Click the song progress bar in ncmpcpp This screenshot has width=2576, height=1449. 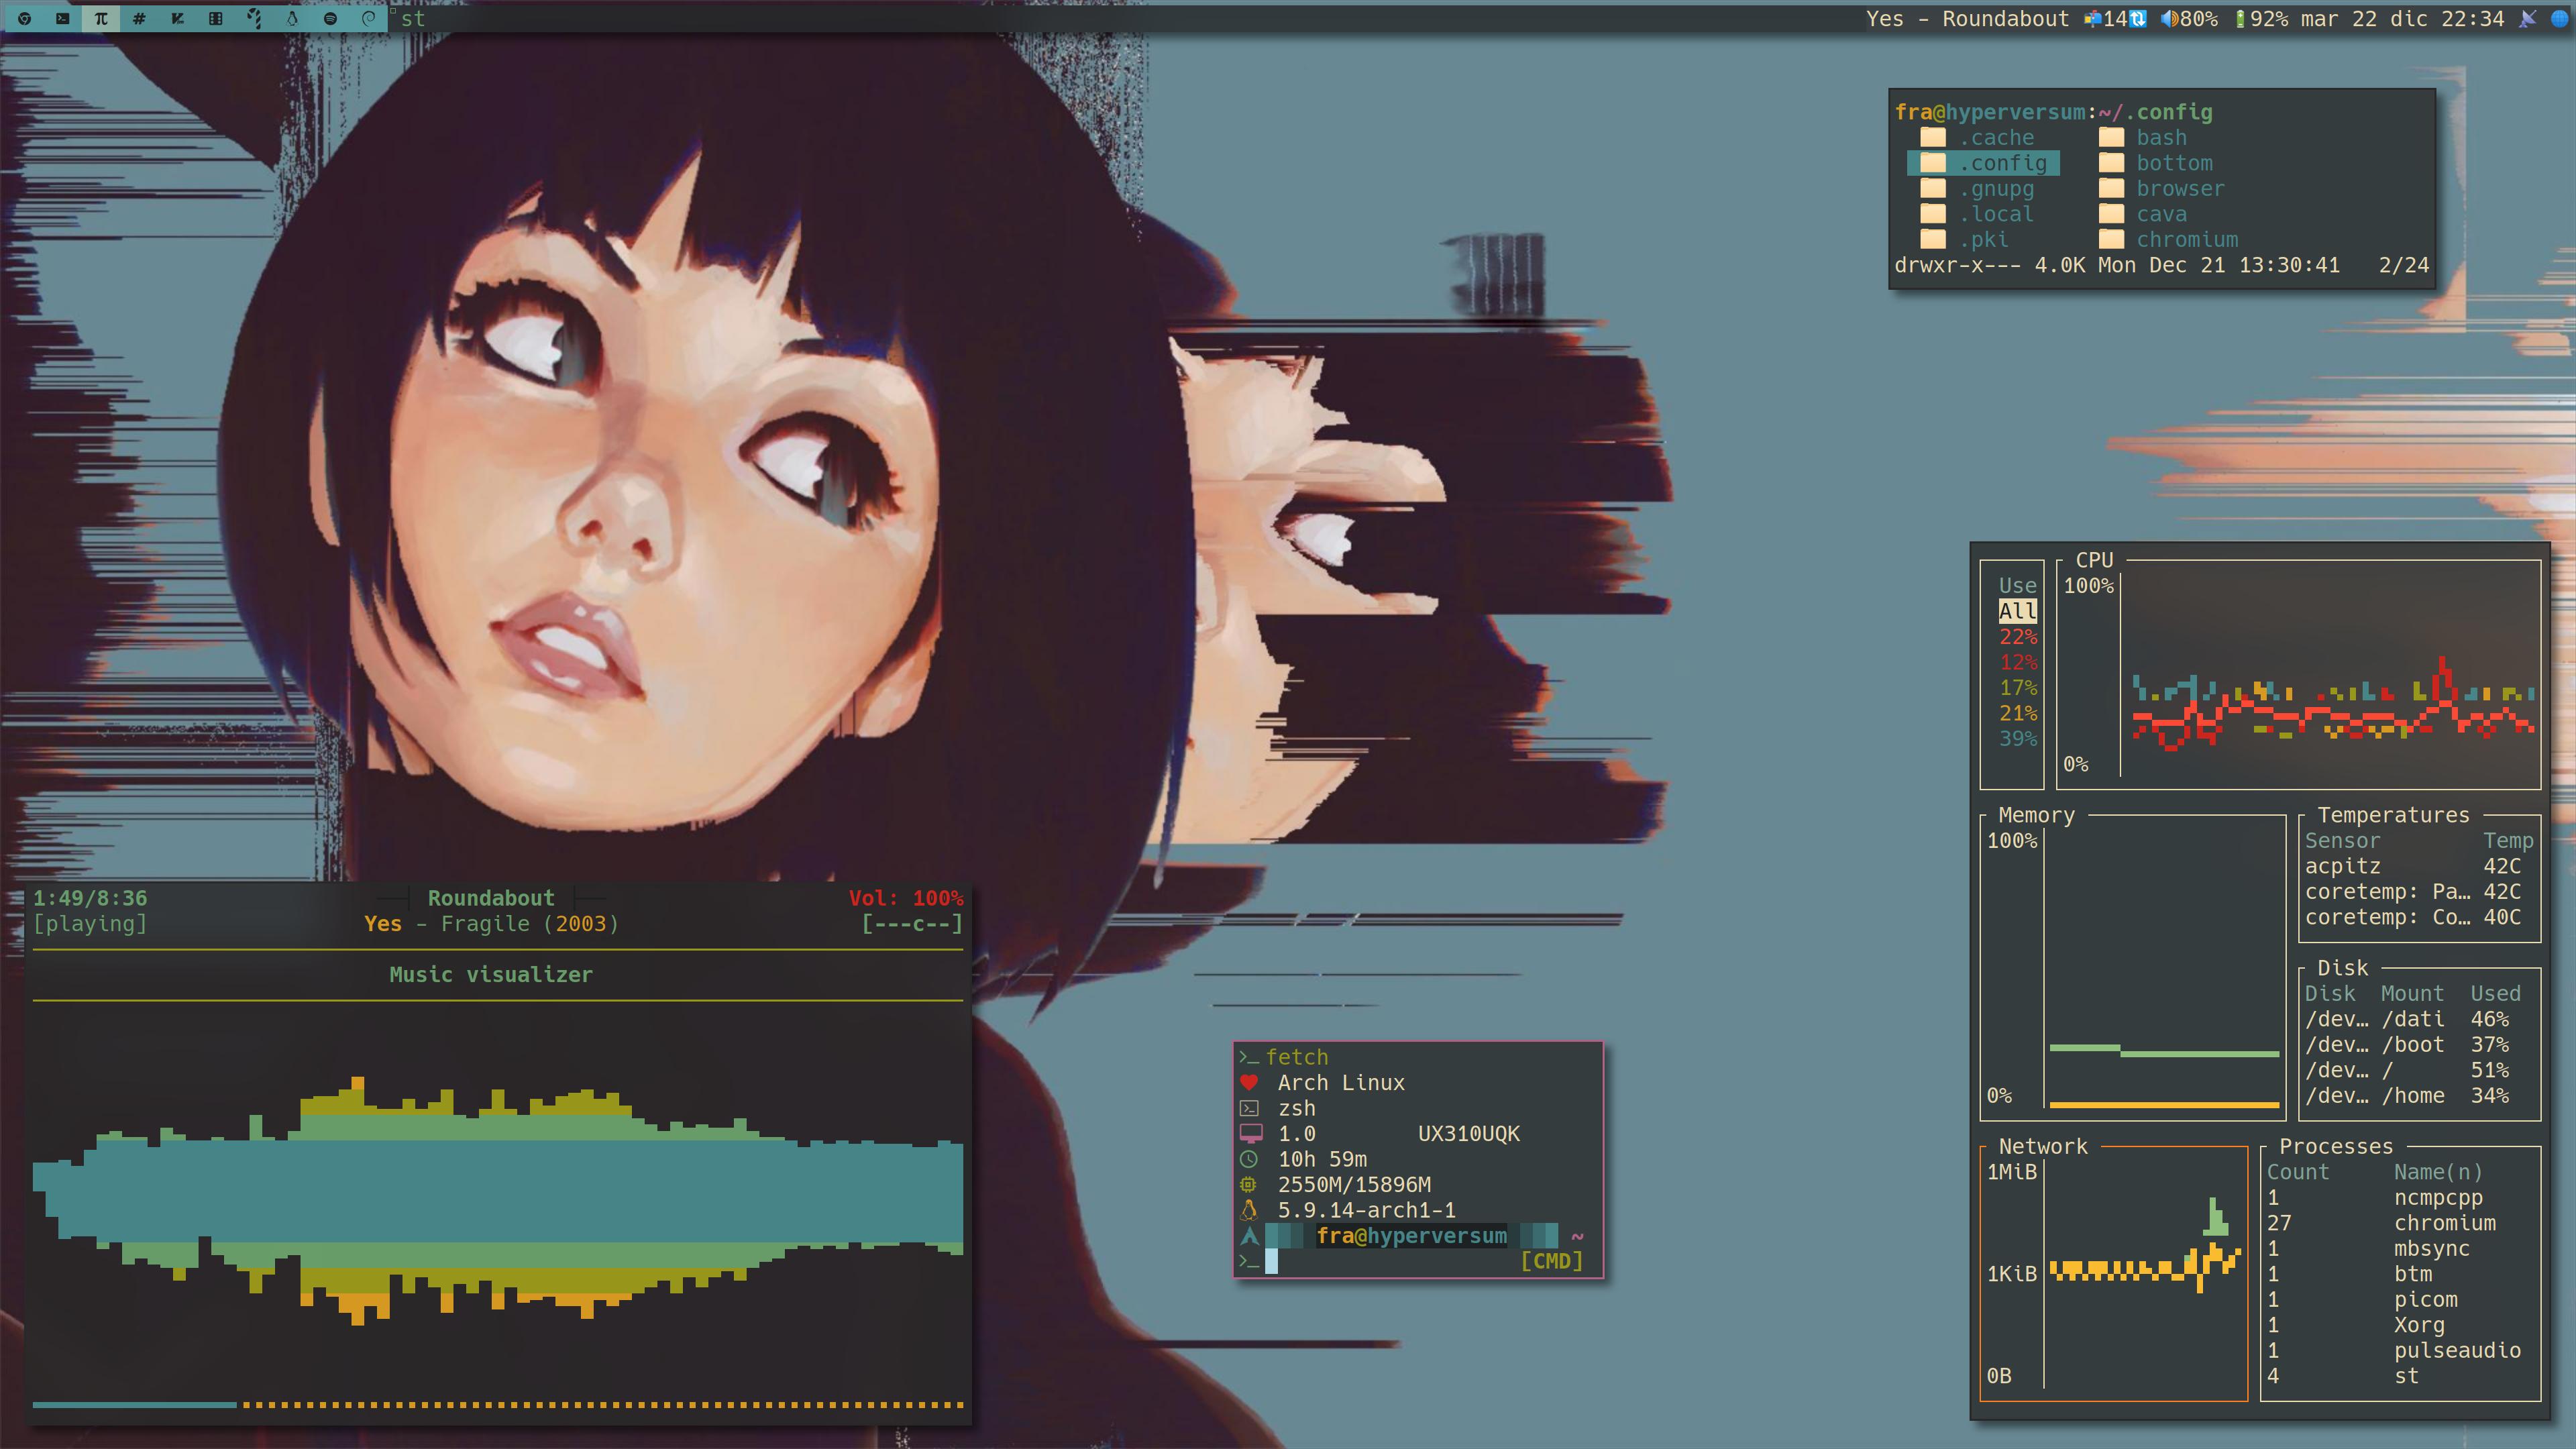coord(497,1404)
